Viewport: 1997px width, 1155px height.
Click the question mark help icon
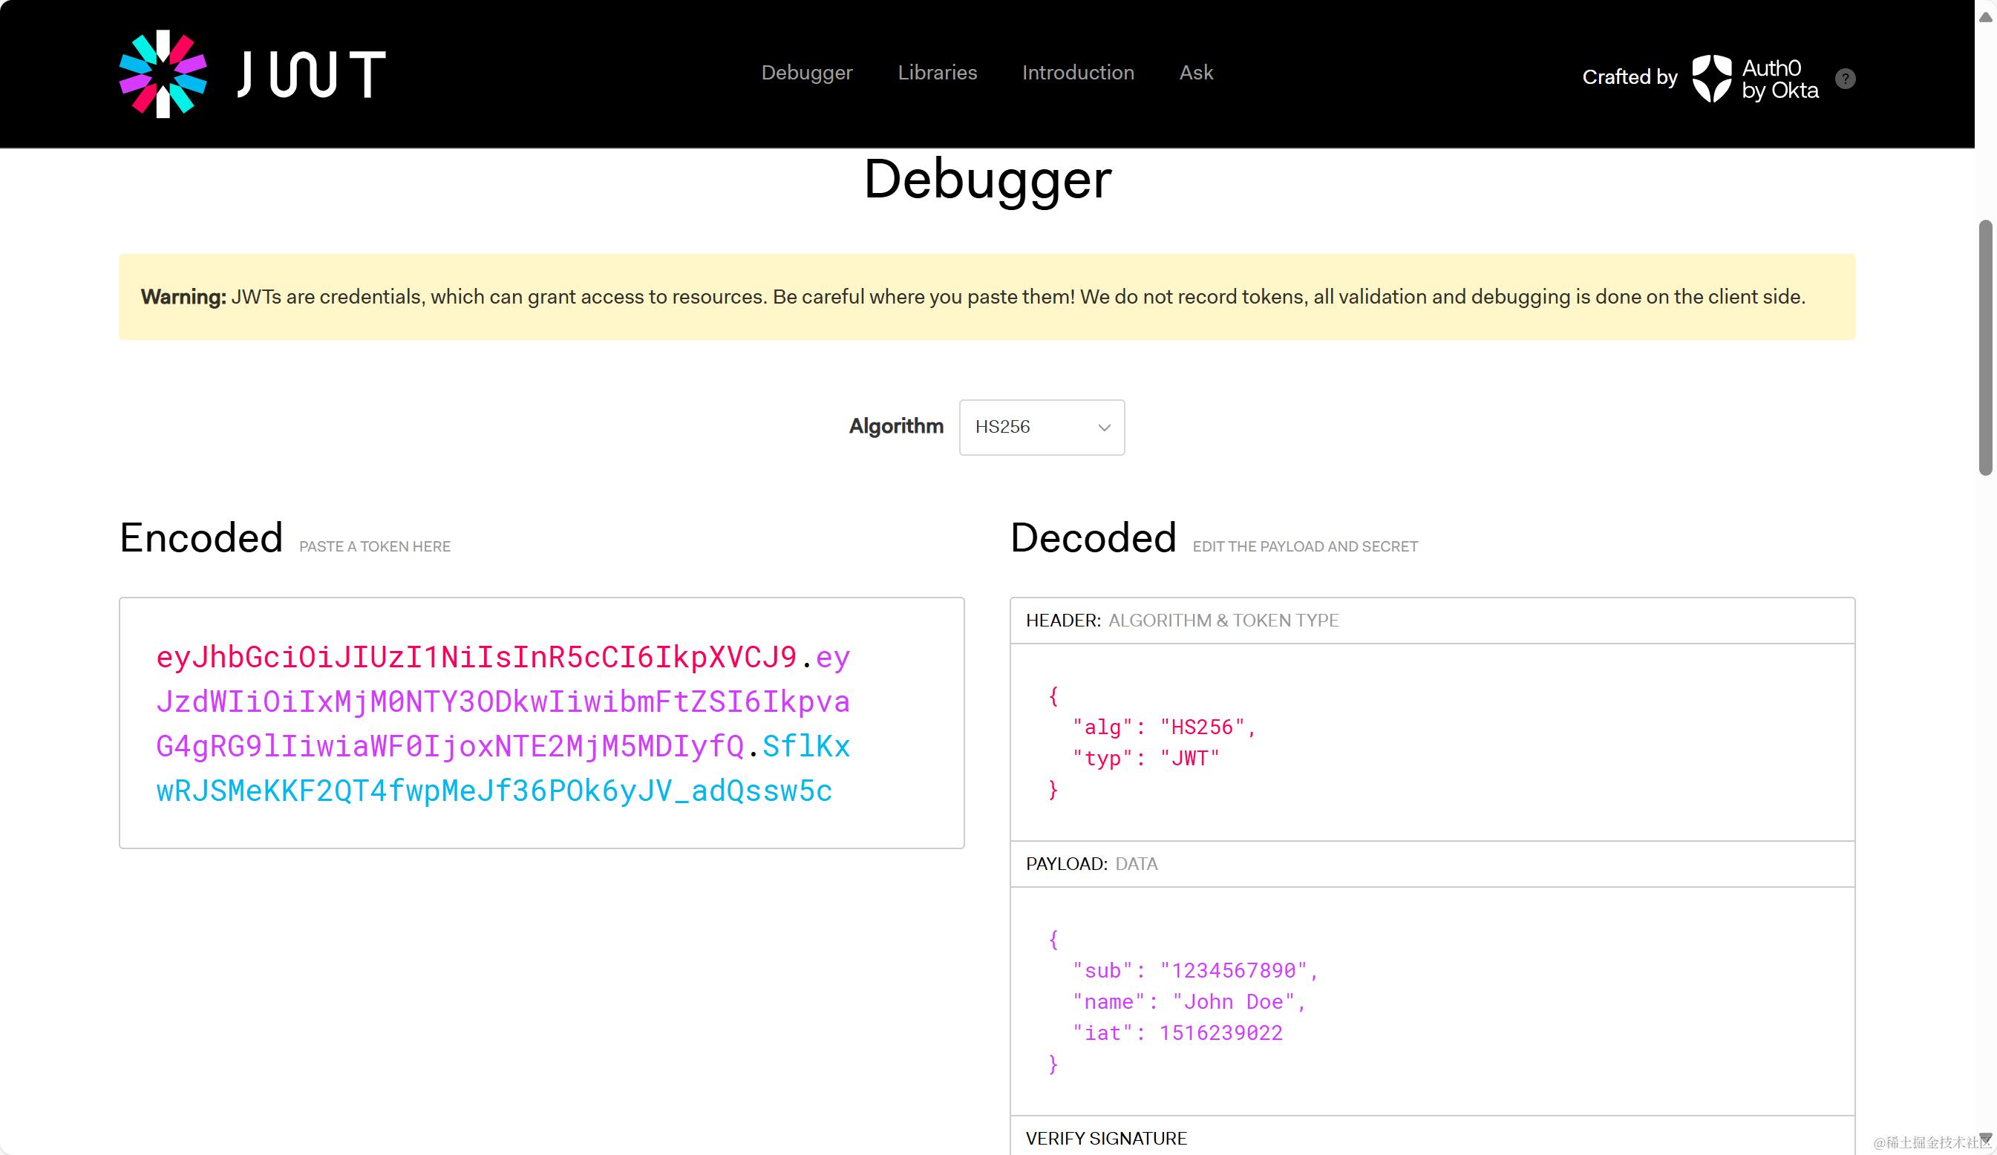(1845, 79)
